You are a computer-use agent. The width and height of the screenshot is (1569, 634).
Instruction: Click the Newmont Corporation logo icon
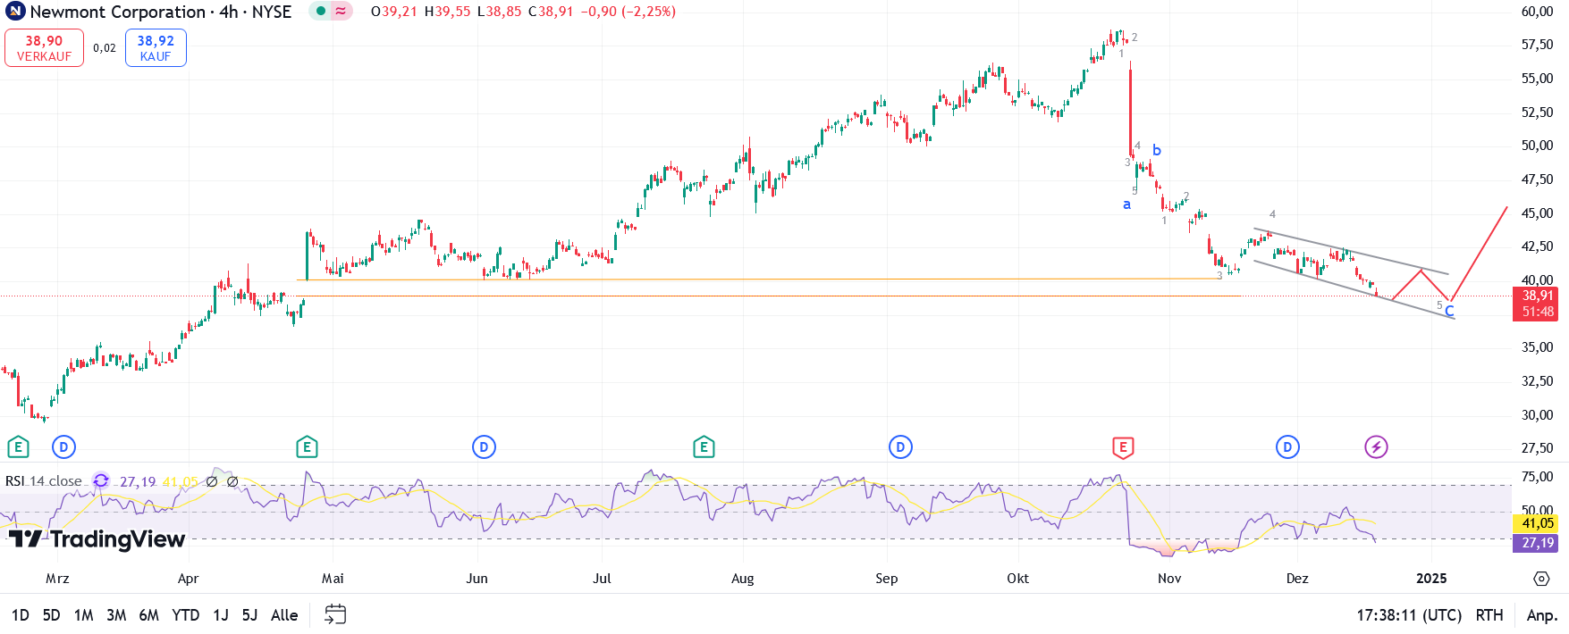15,12
